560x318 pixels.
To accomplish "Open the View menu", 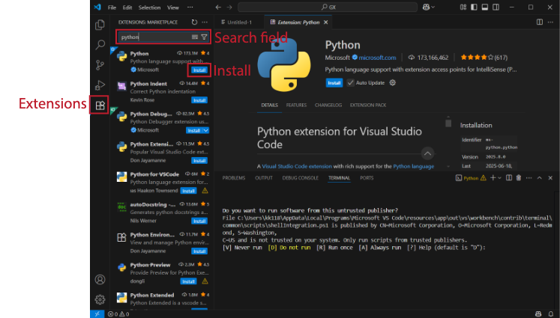I will pyautogui.click(x=173, y=7).
